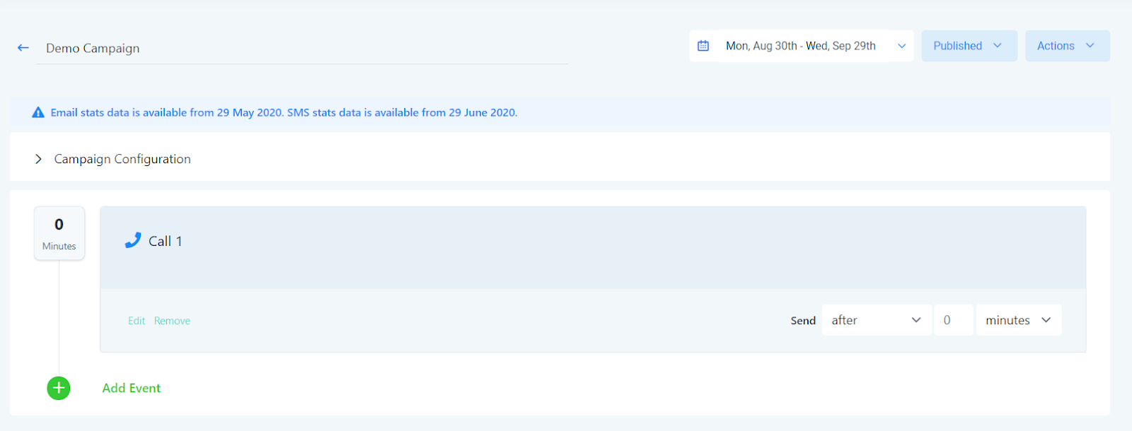Open the Send 'after' dropdown

[877, 320]
